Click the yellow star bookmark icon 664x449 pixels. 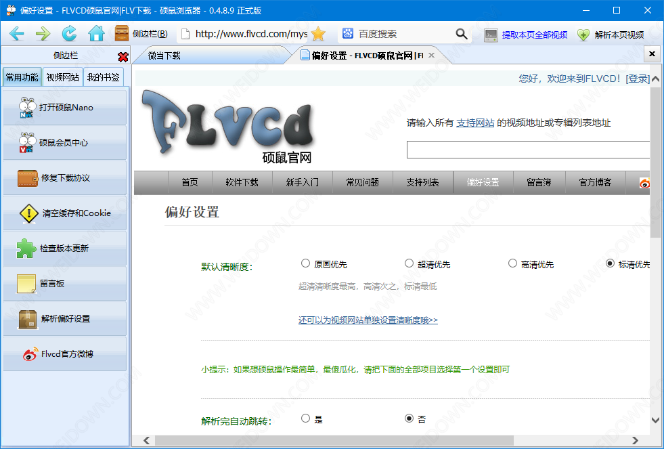pyautogui.click(x=318, y=34)
